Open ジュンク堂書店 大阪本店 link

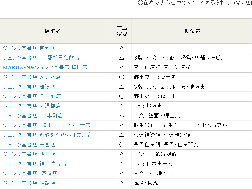32,77
